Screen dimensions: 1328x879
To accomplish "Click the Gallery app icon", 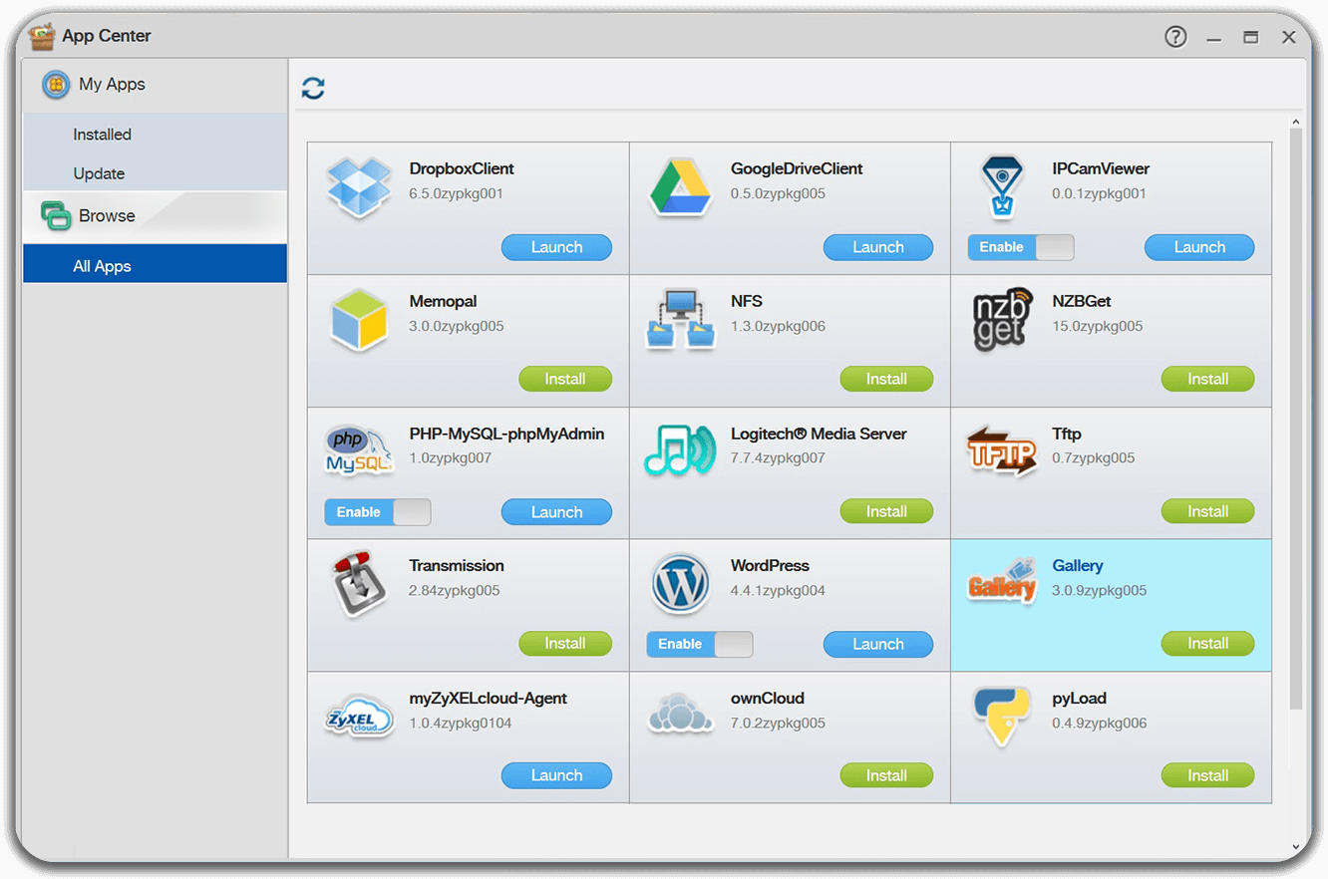I will pyautogui.click(x=1002, y=582).
